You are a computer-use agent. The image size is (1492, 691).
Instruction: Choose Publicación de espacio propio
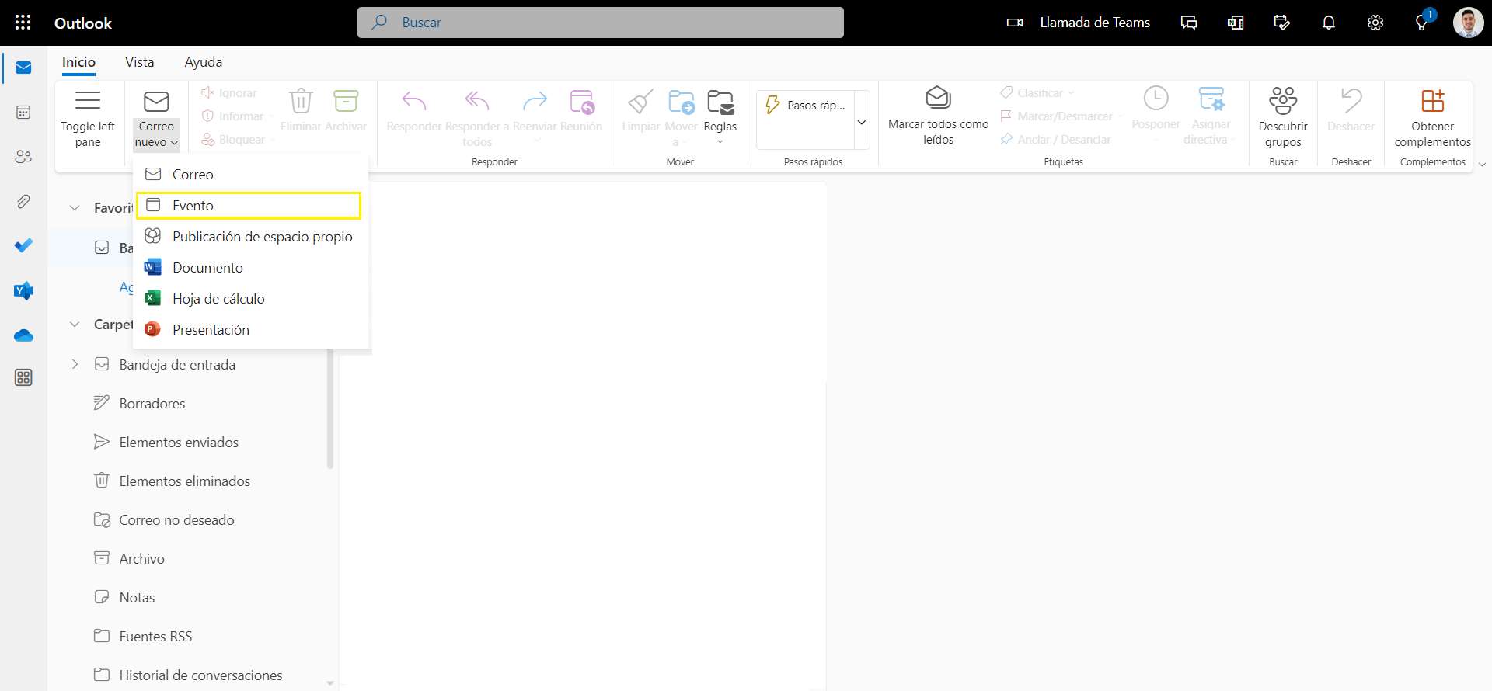coord(250,237)
